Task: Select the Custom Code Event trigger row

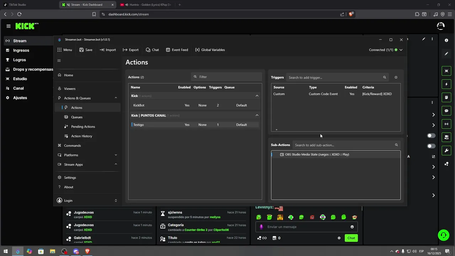Action: coord(336,94)
